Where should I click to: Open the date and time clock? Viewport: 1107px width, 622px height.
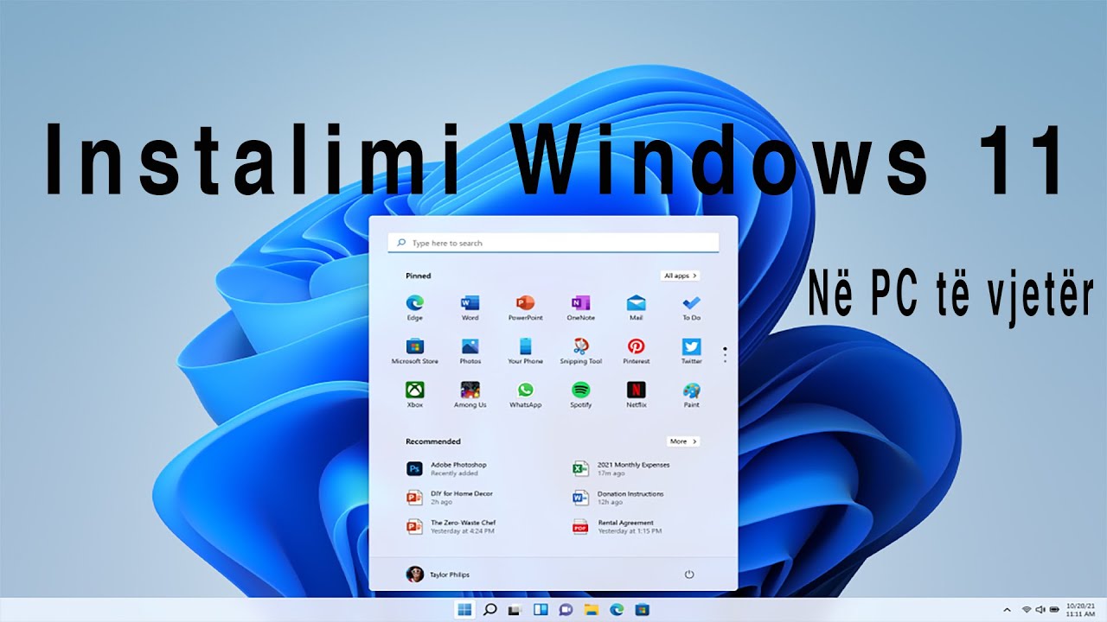point(1078,609)
